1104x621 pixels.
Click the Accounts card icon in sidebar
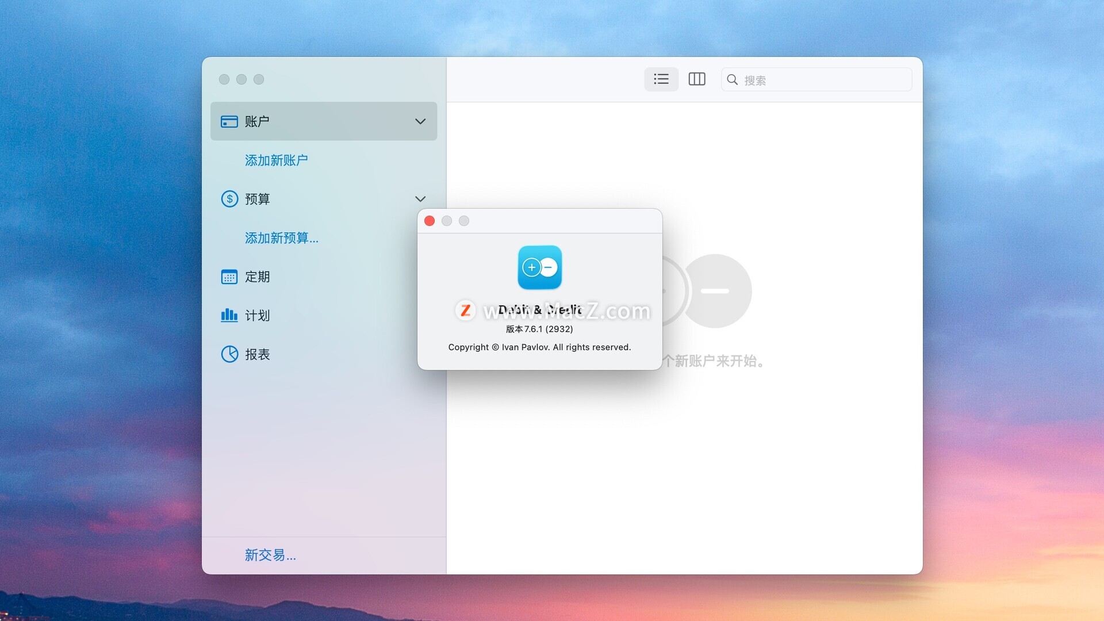[x=229, y=121]
